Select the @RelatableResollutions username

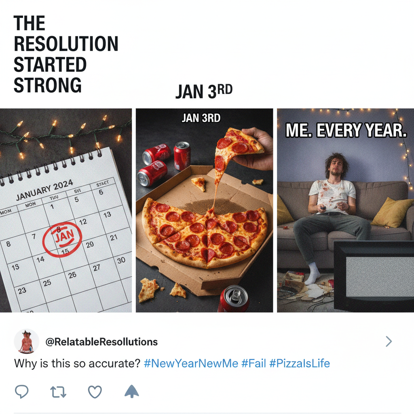click(100, 342)
